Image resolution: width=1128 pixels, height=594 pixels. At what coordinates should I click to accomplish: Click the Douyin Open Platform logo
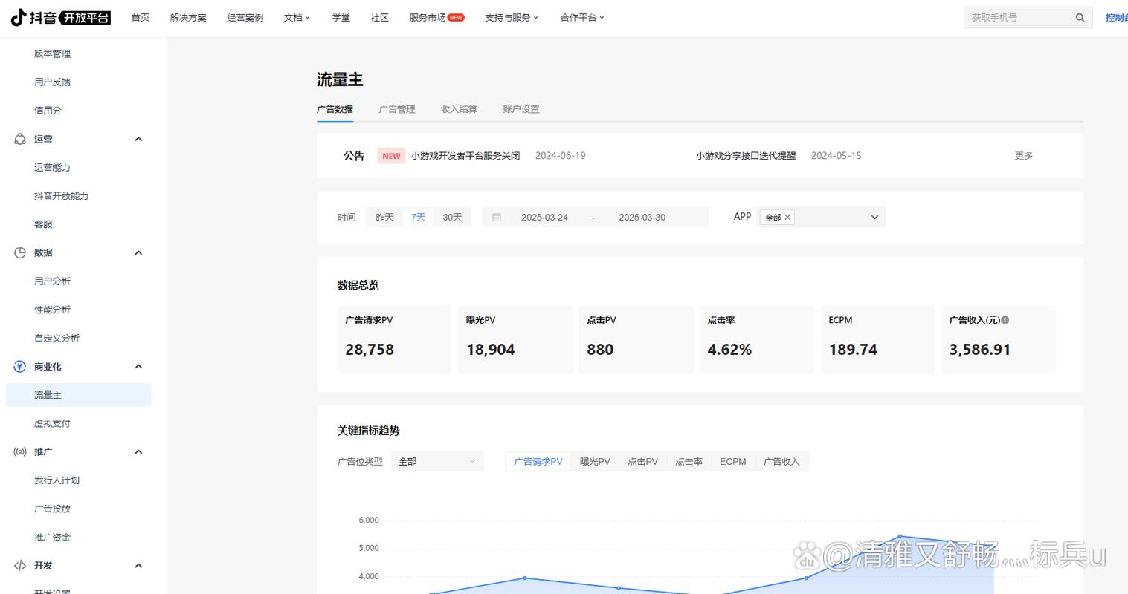pyautogui.click(x=61, y=18)
